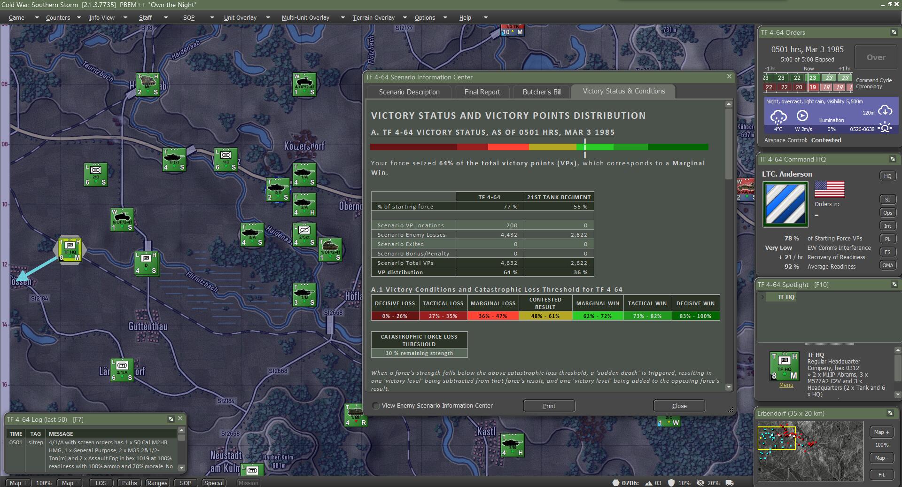Undock the Erbendorf minimap panel
The width and height of the screenshot is (902, 487).
[x=890, y=413]
